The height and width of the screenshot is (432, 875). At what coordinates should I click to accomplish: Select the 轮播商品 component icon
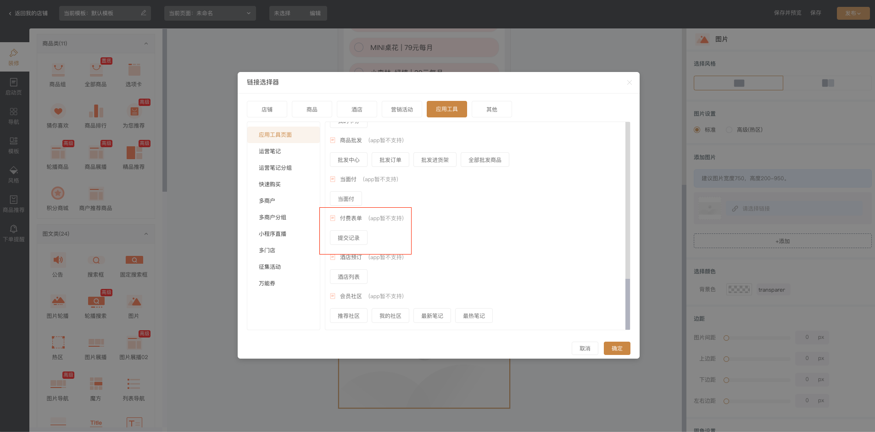pos(58,152)
